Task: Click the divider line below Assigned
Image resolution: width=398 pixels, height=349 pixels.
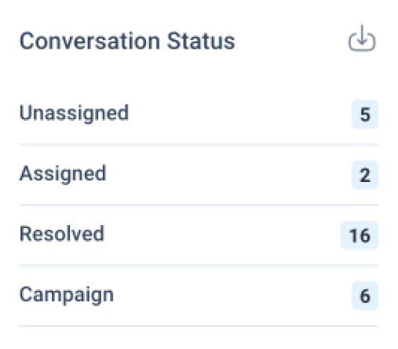Action: point(199,205)
